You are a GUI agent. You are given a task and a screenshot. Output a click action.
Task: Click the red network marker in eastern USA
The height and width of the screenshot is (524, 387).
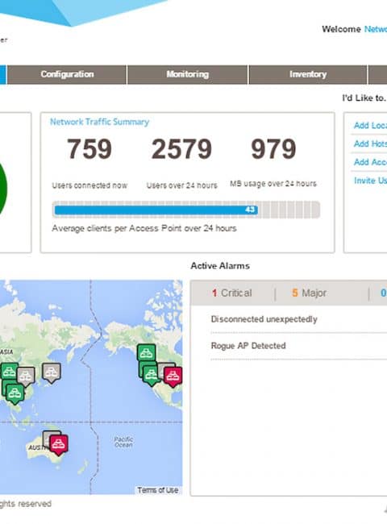pos(173,376)
